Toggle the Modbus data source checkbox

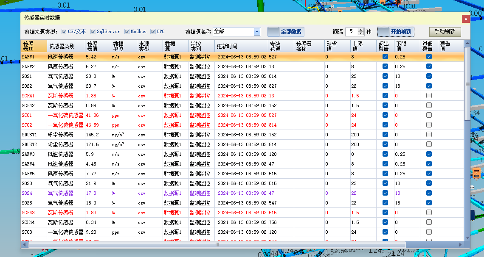tap(127, 31)
